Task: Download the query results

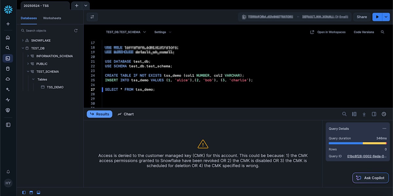Action: point(364,114)
